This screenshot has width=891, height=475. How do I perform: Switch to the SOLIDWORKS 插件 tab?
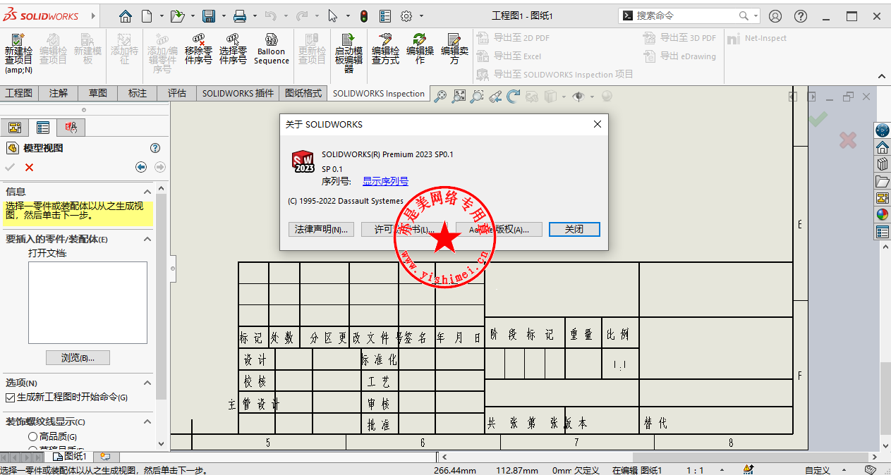238,93
